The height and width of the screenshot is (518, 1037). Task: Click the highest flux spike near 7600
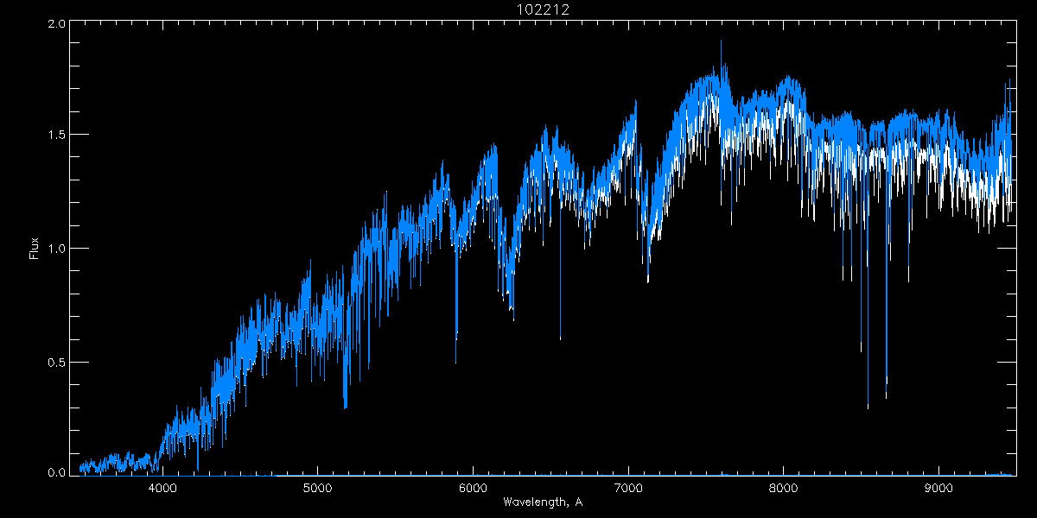721,43
